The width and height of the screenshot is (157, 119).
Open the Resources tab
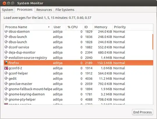[44, 10]
